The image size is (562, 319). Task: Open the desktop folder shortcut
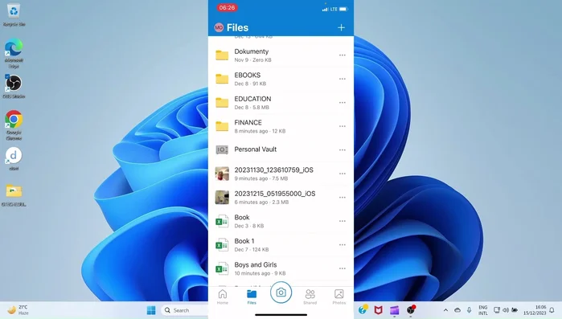pyautogui.click(x=14, y=194)
